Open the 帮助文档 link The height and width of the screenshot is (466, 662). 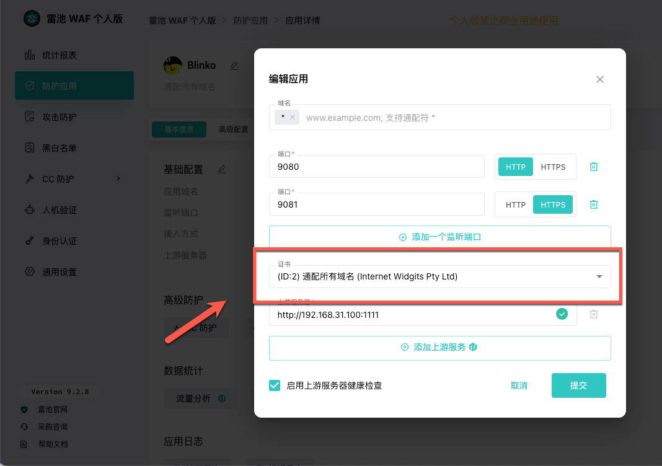click(53, 444)
